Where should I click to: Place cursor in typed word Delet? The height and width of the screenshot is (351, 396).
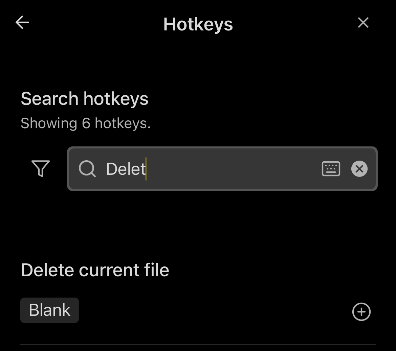coord(126,169)
